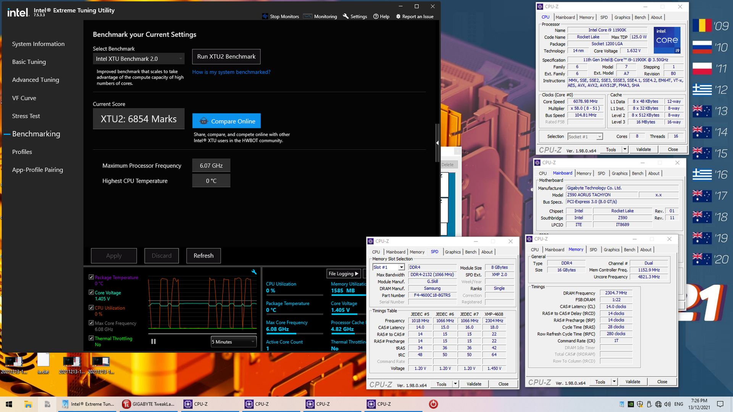This screenshot has height=412, width=733.
Task: Open the Stress Test section
Action: [26, 116]
